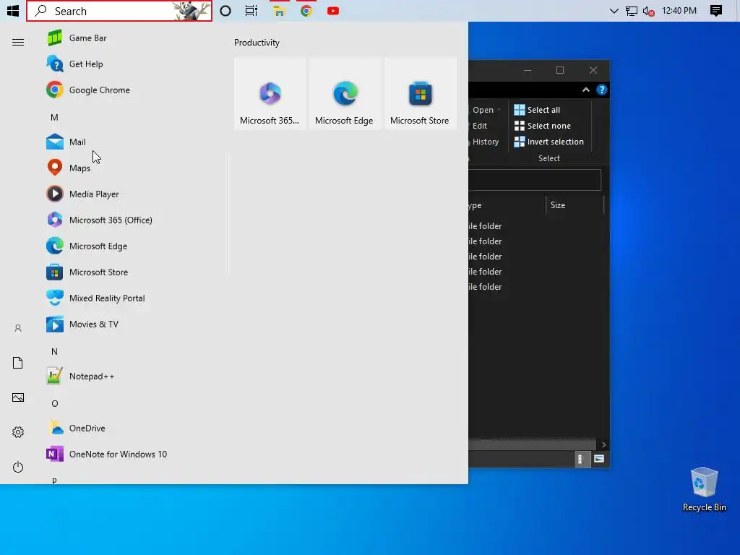Screen dimensions: 740x555
Task: Open Task View on the taskbar
Action: click(x=251, y=11)
